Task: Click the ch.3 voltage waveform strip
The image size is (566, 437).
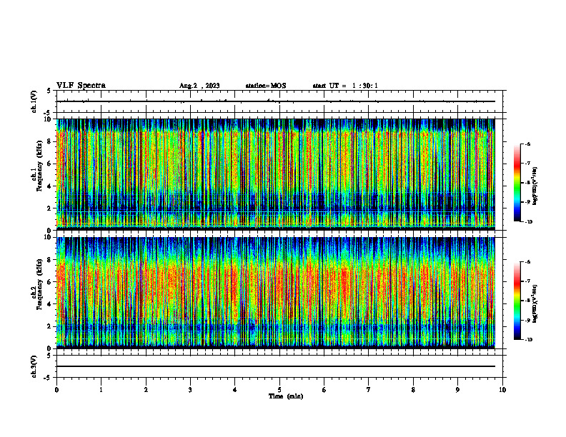Action: point(279,366)
